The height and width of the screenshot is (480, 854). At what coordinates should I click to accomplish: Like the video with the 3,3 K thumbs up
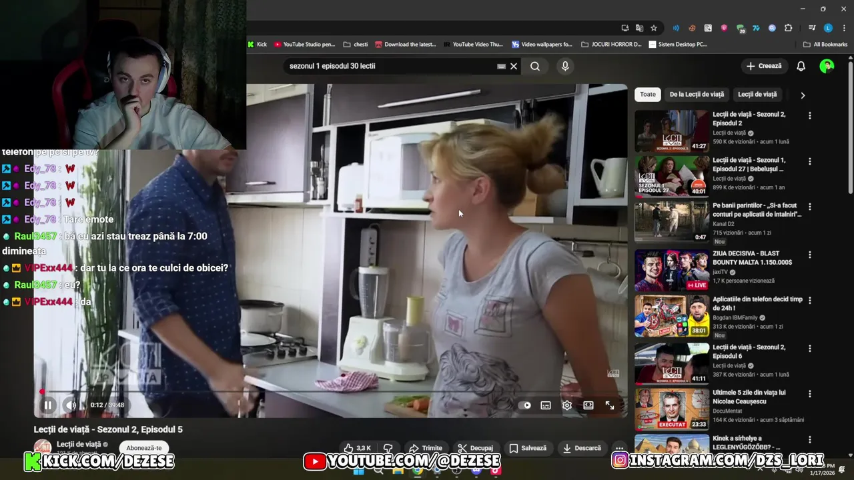coord(357,448)
